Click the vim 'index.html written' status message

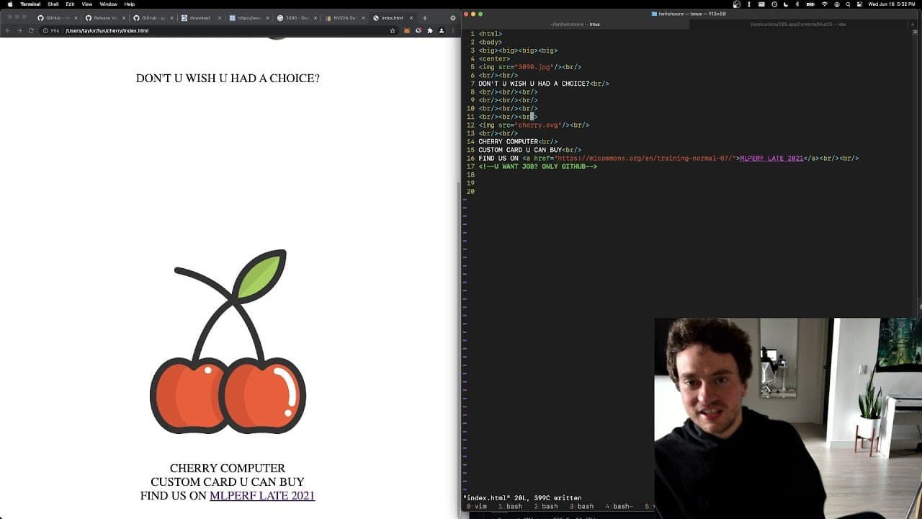522,498
